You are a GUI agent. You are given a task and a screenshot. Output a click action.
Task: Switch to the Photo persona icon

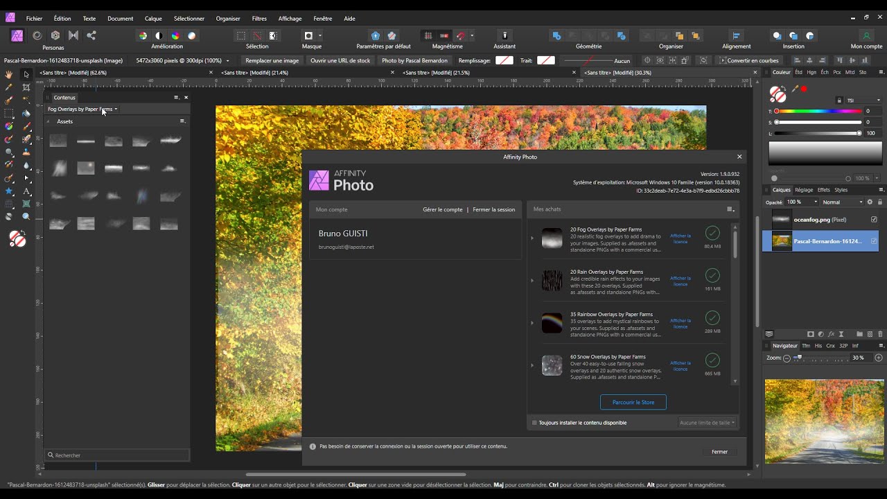point(17,35)
